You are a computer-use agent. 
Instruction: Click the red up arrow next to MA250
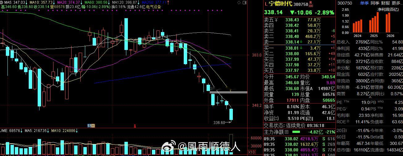(x=168, y=2)
